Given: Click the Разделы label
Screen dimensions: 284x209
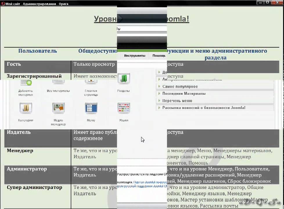Looking at the screenshot, I should coord(123,91).
